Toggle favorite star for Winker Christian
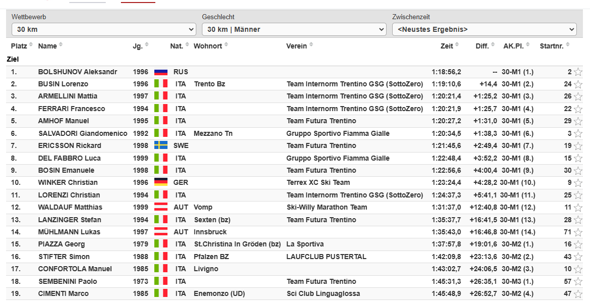Screen dimensions: 590x301 578,183
